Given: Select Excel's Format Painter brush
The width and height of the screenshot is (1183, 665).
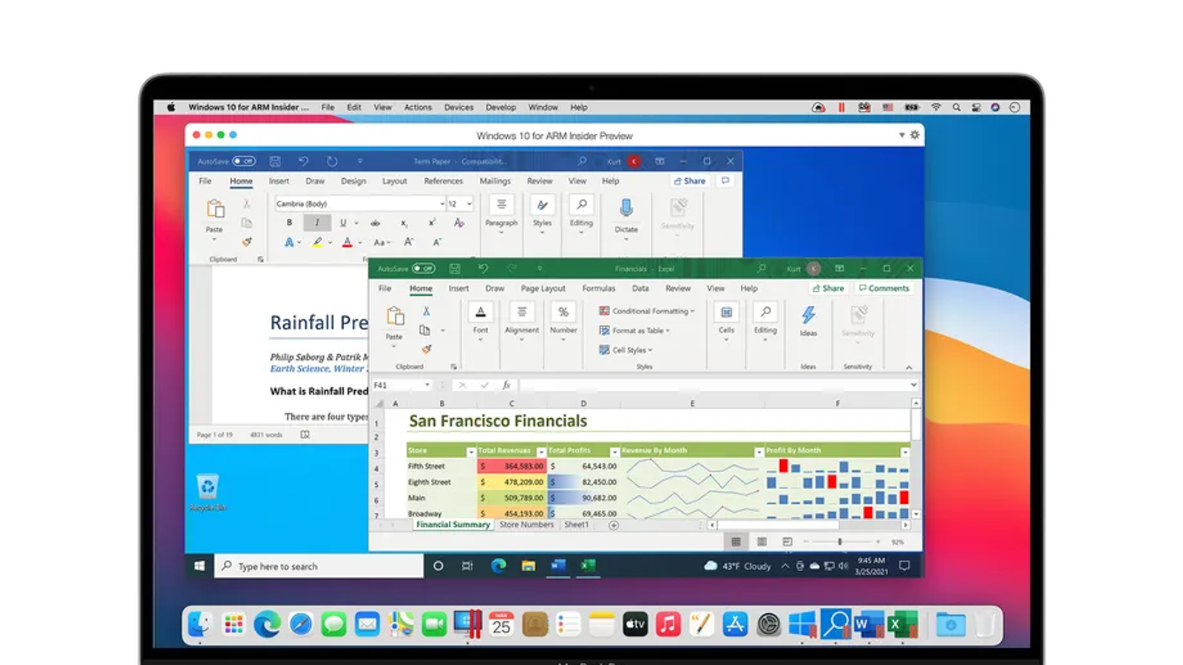Looking at the screenshot, I should 426,349.
